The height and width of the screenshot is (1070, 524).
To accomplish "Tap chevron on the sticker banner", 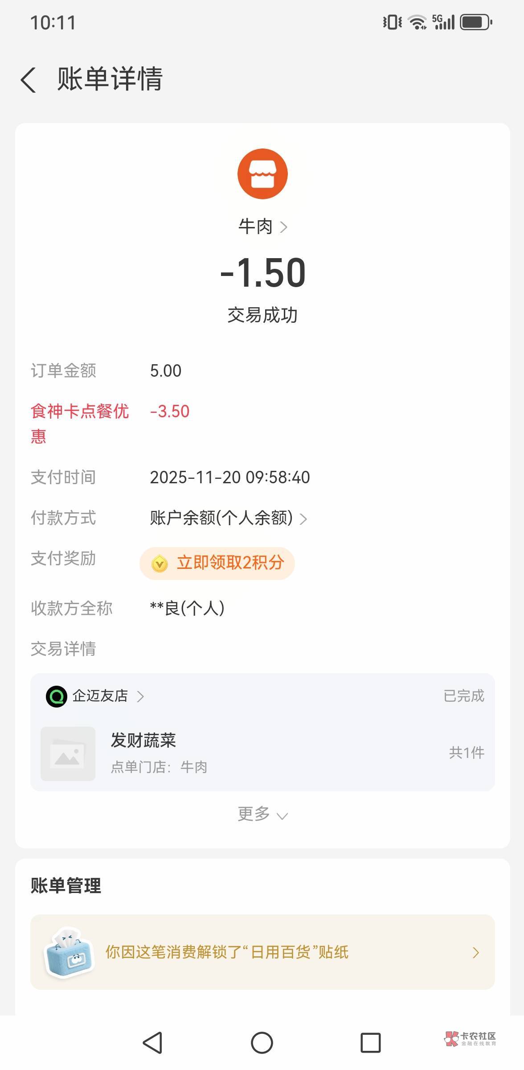I will pyautogui.click(x=475, y=953).
